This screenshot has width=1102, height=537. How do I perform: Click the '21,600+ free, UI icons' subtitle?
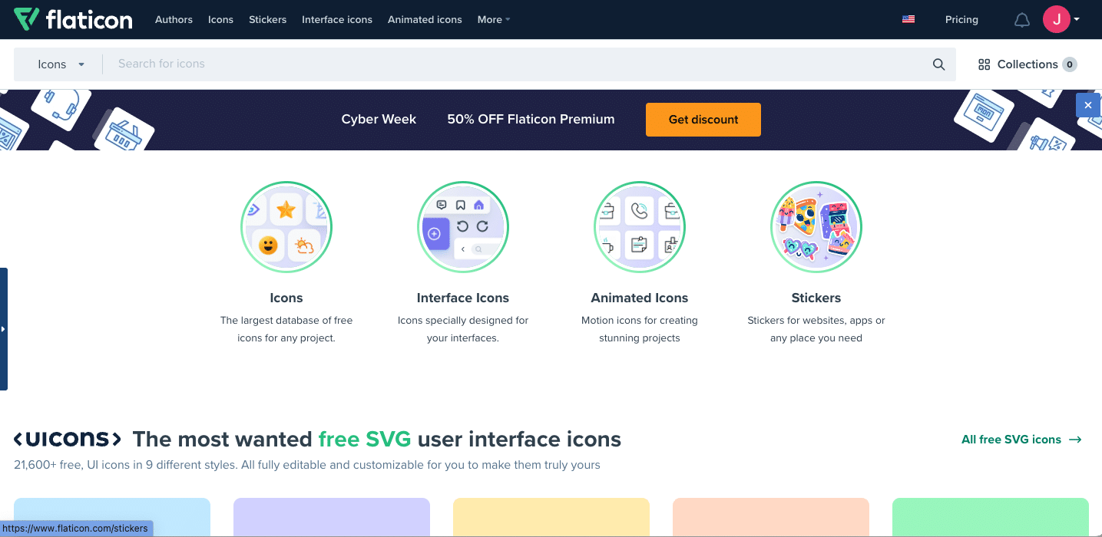coord(307,465)
